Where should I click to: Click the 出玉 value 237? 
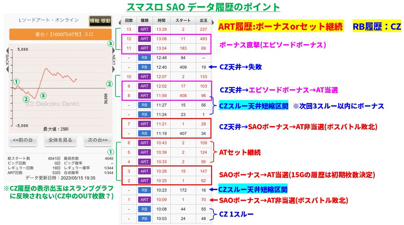tap(203, 29)
